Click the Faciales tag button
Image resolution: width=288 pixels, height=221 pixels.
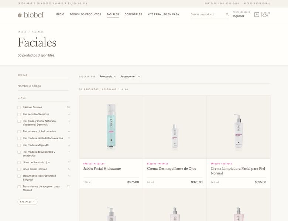coord(27,202)
